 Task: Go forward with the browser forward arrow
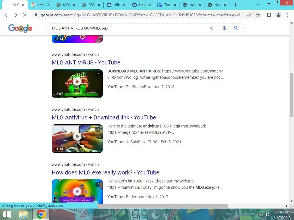16,15
